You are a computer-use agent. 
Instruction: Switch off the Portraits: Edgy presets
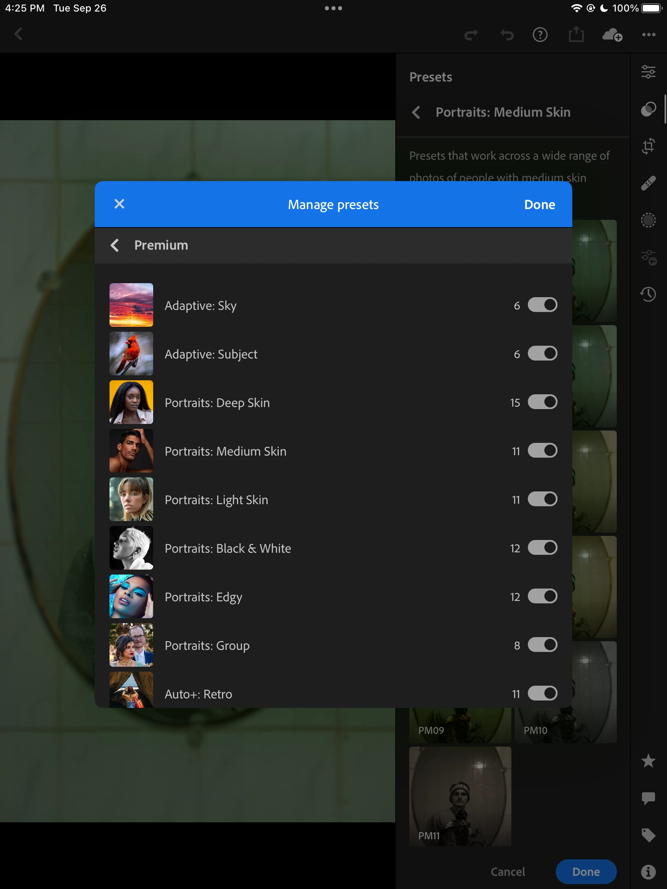pyautogui.click(x=543, y=596)
